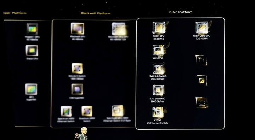Click the "3600 GB/sec" NVLink 6 Switch label
The height and width of the screenshot is (140, 255).
158,79
